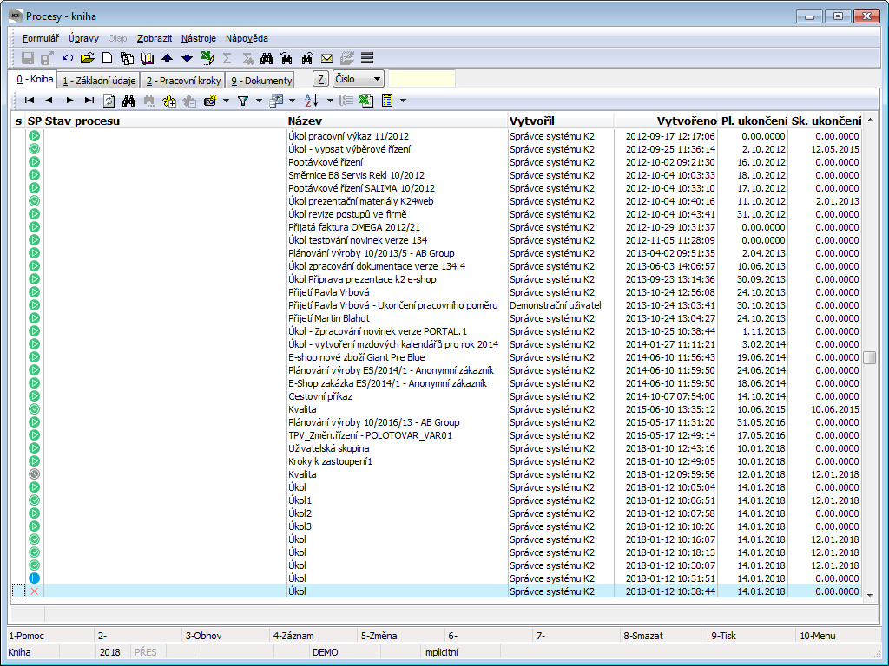Click the Excel export icon

(366, 101)
